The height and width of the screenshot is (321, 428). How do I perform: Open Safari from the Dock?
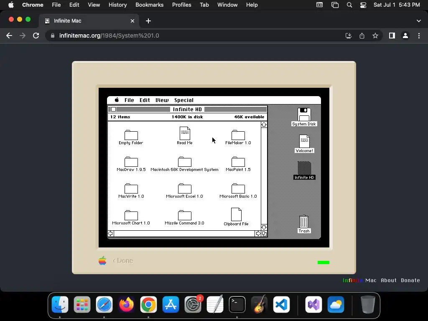(x=104, y=304)
